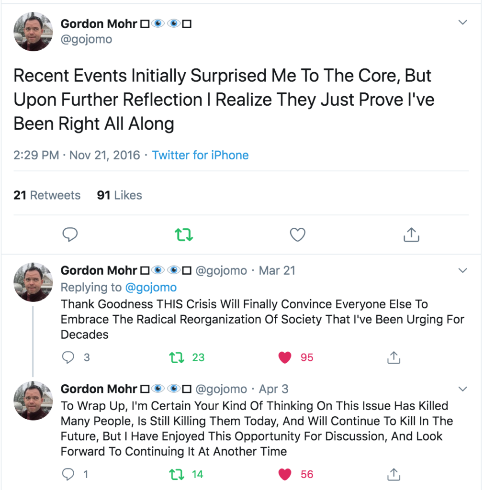484x490 pixels.
Task: View the 21 Retweets list
Action: (47, 195)
